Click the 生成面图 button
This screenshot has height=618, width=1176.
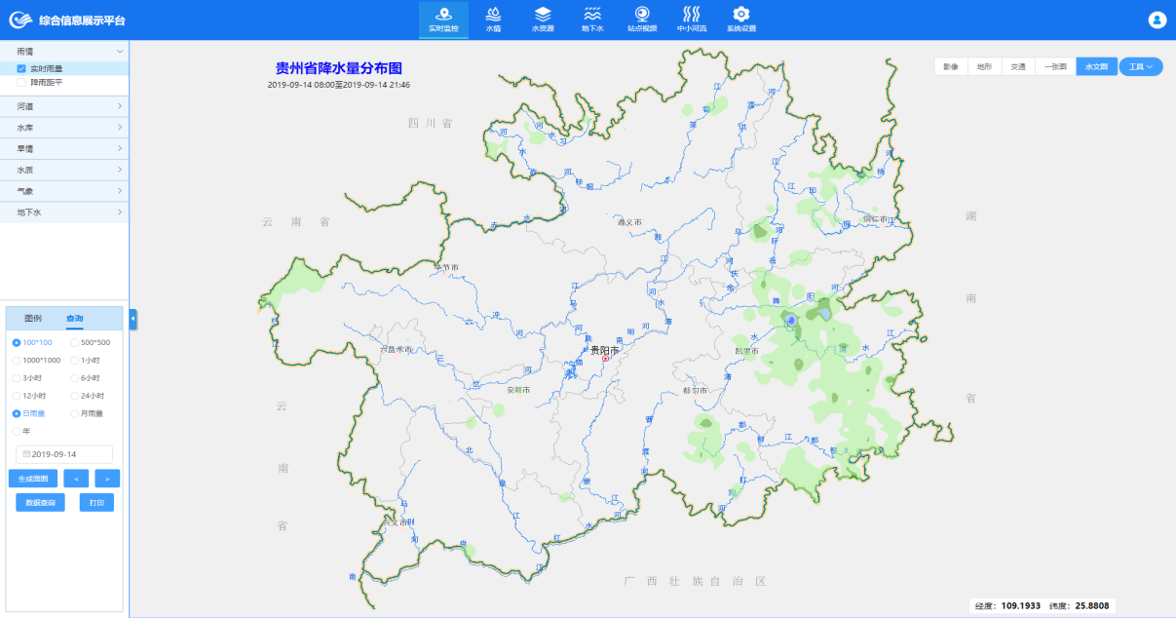pos(32,478)
